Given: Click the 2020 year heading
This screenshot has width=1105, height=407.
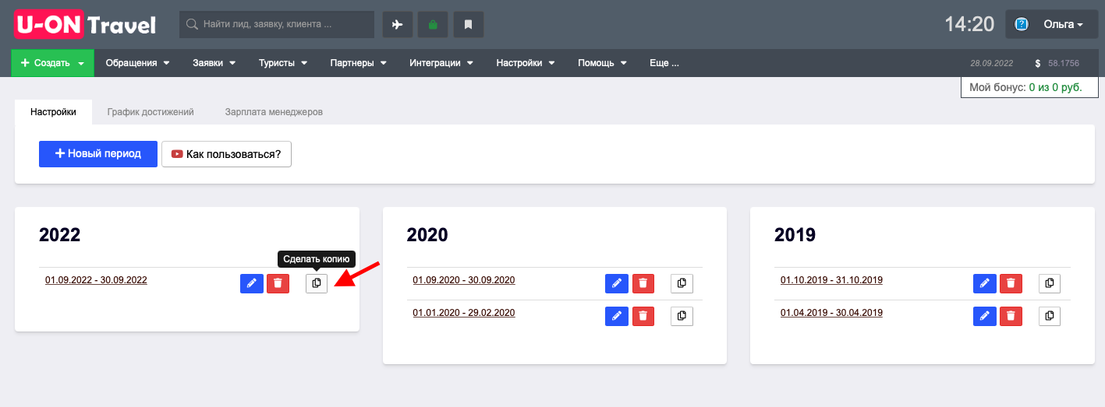Looking at the screenshot, I should [427, 234].
